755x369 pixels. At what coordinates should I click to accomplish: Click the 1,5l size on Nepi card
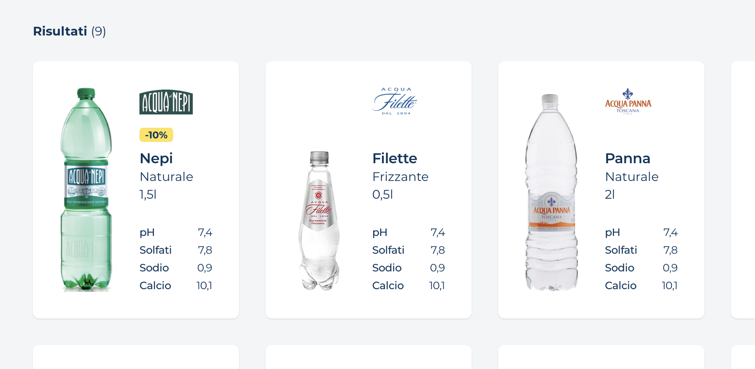pos(148,194)
